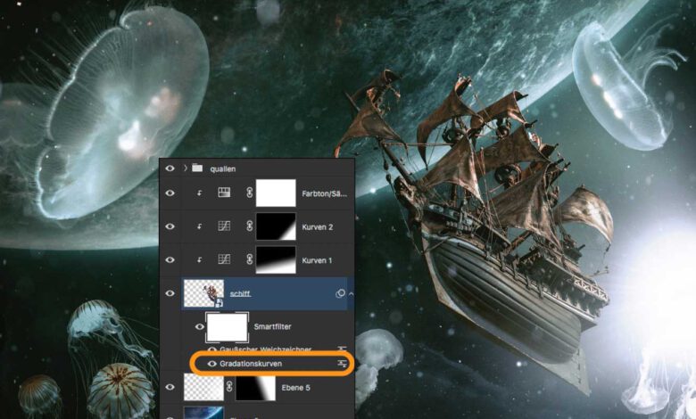Screen dimensions: 696x419
Task: Open Gradationskurven filter blending options icon
Action: pos(342,364)
